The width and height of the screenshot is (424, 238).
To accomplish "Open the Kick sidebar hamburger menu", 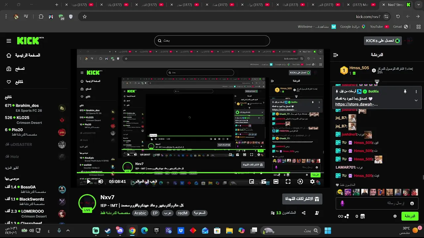I will (9, 41).
